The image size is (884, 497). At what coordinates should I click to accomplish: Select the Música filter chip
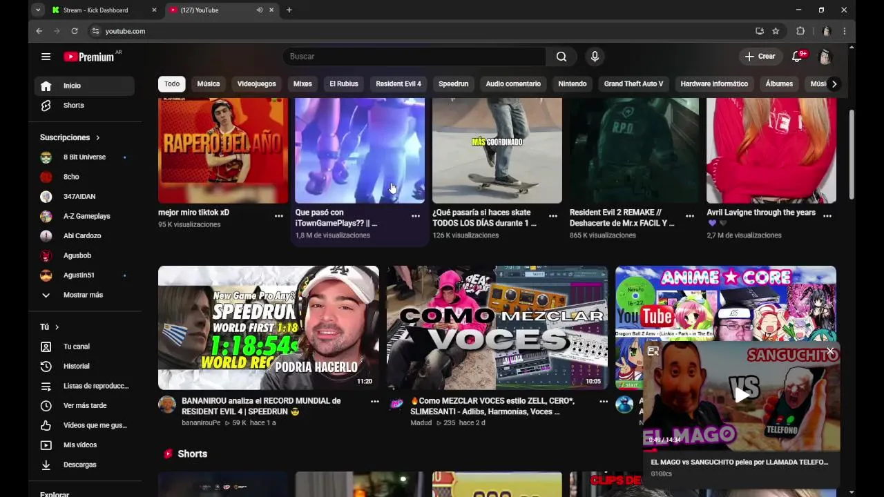coord(209,84)
